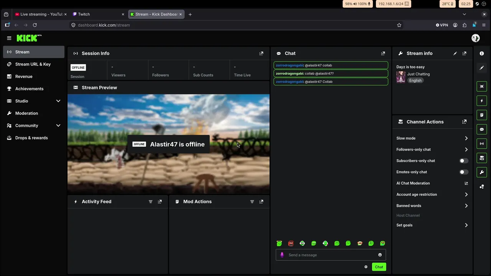The image size is (491, 276).
Task: Toggle the lightning activity widget in the right sidebar
Action: [482, 100]
